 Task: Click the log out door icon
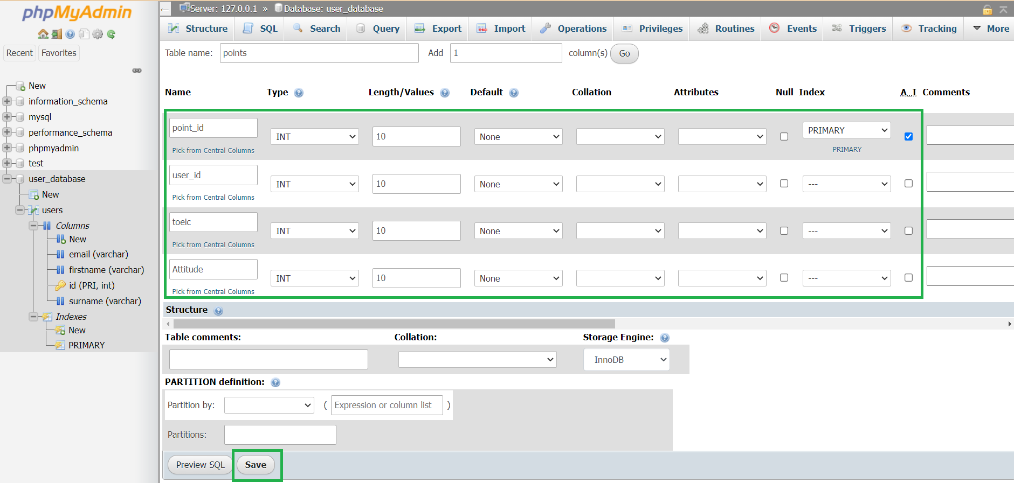point(57,34)
